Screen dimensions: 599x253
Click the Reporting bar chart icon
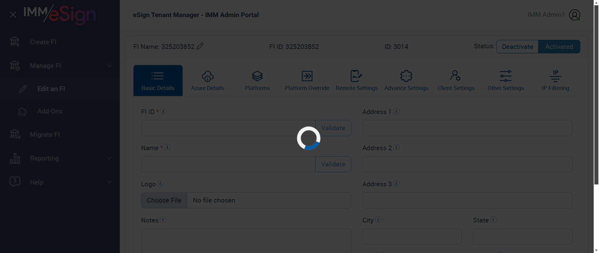[15, 158]
